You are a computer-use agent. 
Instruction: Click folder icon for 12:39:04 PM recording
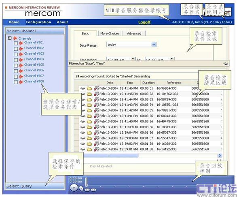(x=89, y=133)
